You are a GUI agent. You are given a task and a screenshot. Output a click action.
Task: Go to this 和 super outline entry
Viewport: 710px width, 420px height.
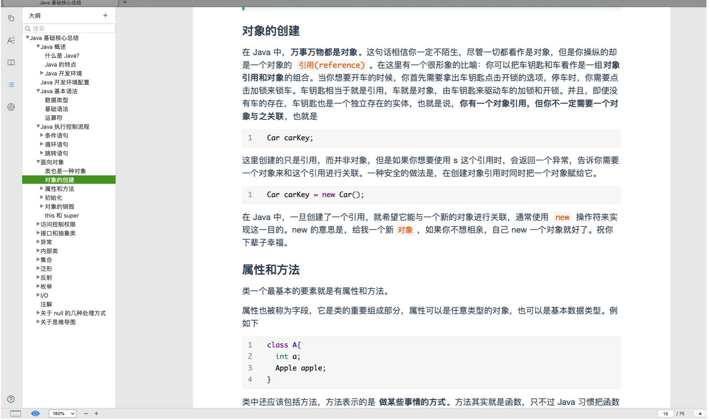tap(62, 215)
